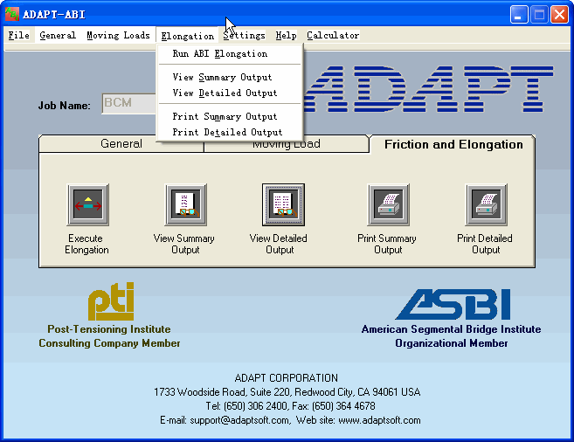The width and height of the screenshot is (574, 442).
Task: Open View Summary Output icon button
Action: (x=186, y=205)
